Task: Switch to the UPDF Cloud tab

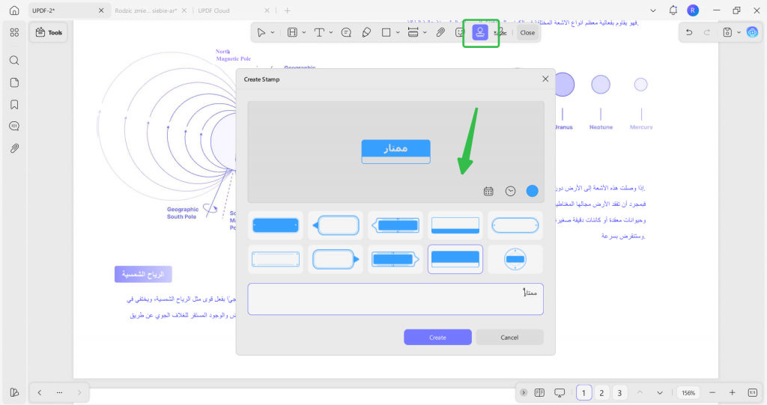Action: tap(234, 10)
